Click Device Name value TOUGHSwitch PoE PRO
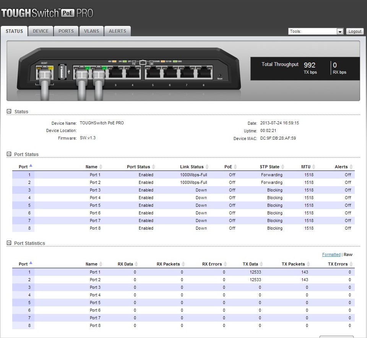Image resolution: width=367 pixels, height=338 pixels. pyautogui.click(x=102, y=123)
